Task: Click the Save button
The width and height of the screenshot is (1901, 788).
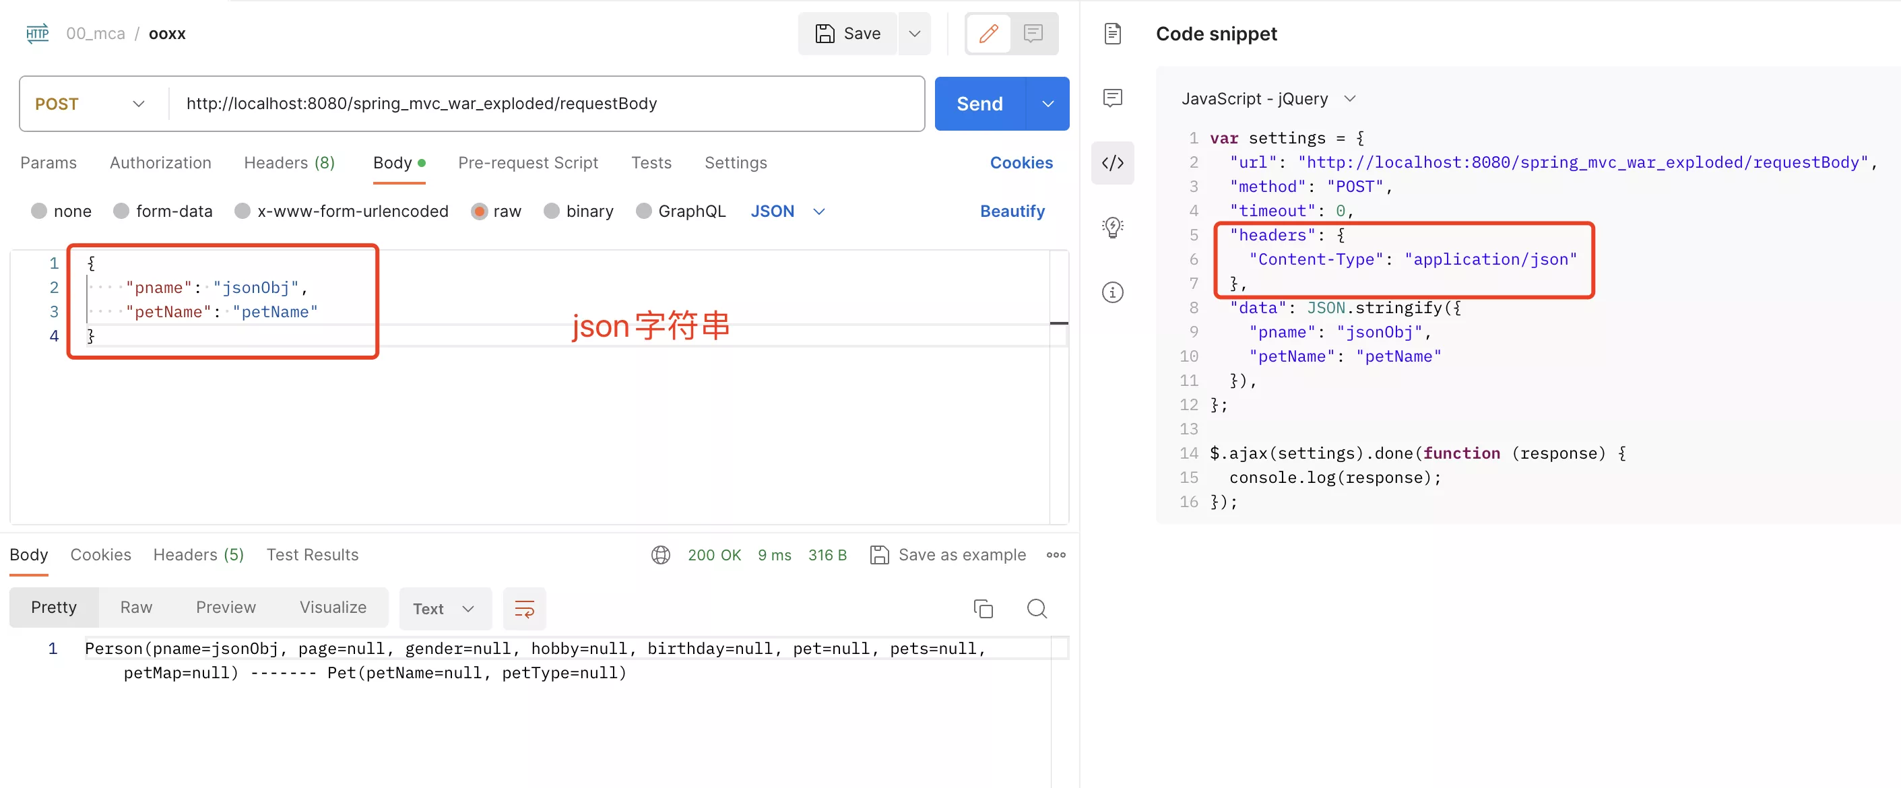Action: tap(847, 34)
